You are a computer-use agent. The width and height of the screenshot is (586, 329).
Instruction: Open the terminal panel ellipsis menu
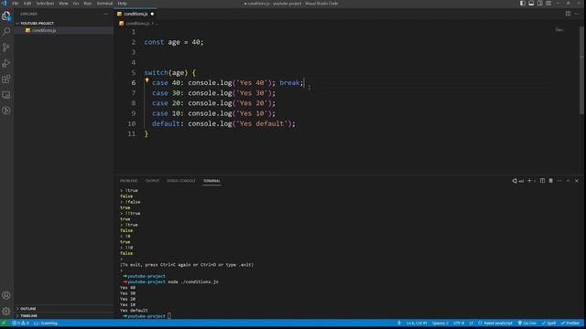[559, 181]
